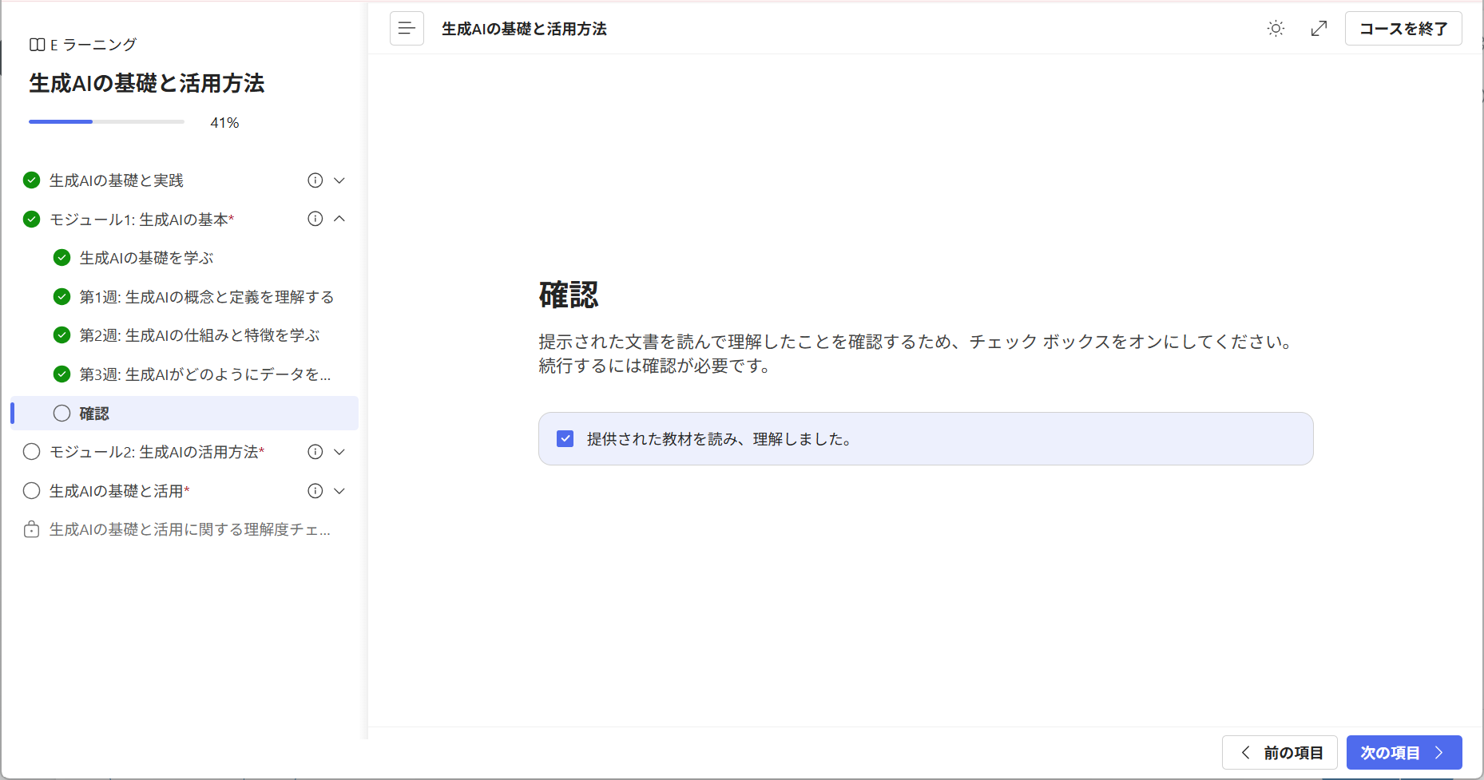Click sidebar course title 生成AIの基礎と活用方法

147,83
